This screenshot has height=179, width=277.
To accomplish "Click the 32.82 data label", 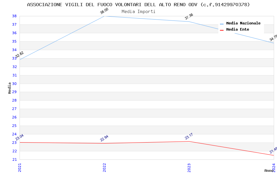I will [x=20, y=54].
